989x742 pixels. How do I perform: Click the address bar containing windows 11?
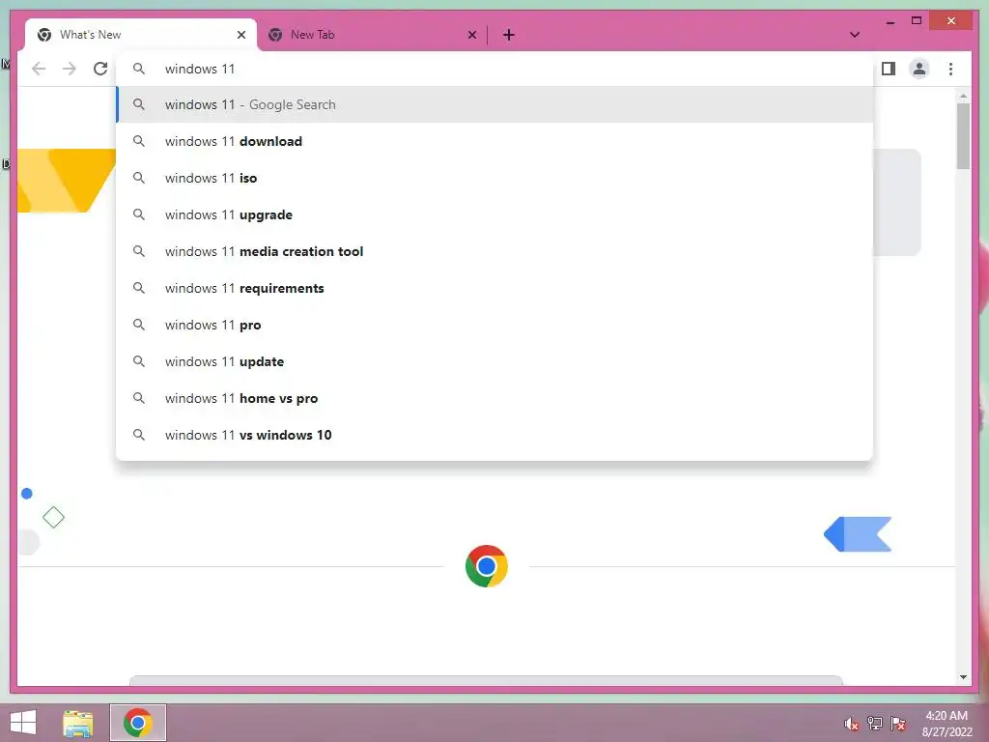coord(494,69)
